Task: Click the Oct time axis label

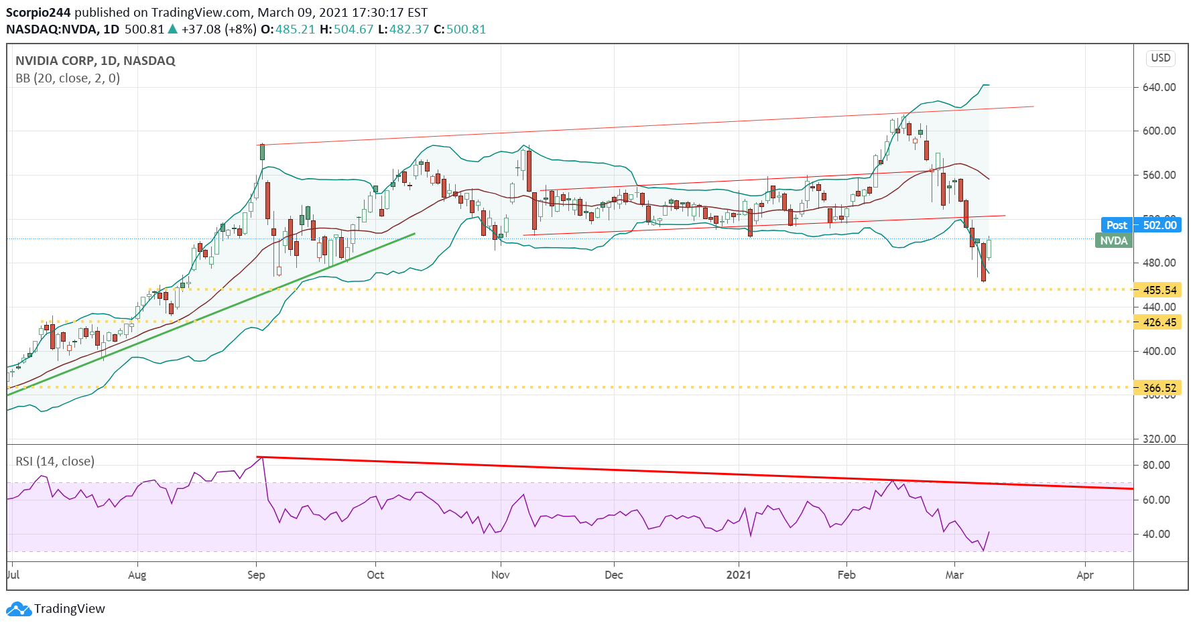Action: (375, 575)
